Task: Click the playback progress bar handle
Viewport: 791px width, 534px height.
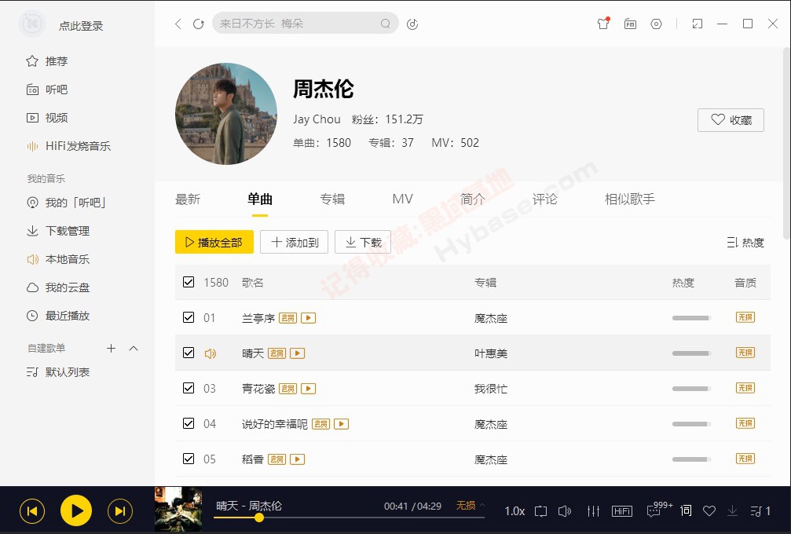Action: (258, 518)
